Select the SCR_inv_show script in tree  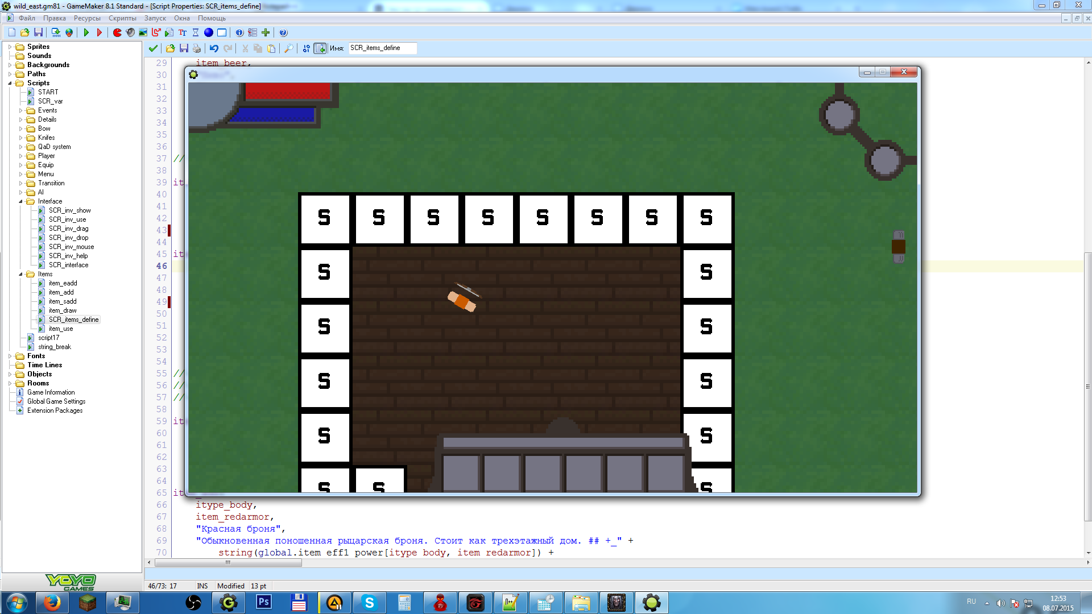69,210
